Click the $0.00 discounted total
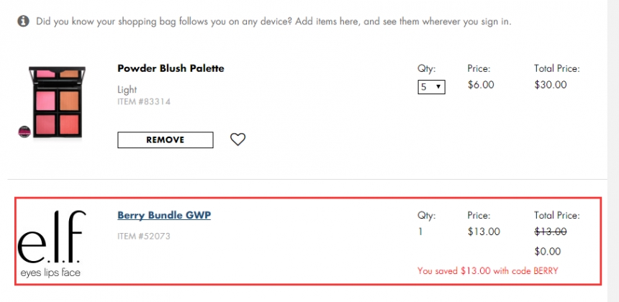Viewport: 619px width, 302px height. 548,252
